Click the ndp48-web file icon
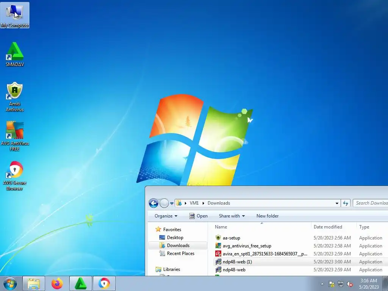Screen dimensions: 388x291 (x=218, y=269)
